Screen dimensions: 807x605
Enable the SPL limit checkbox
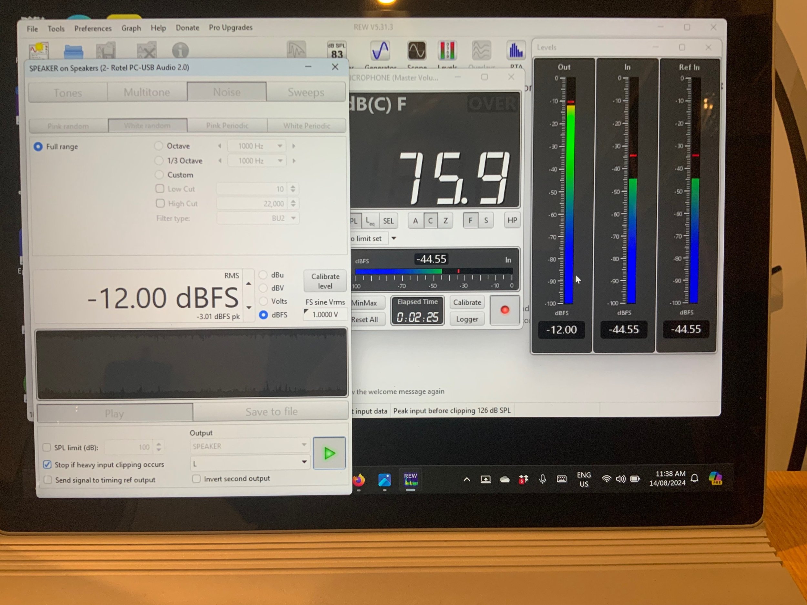[47, 448]
